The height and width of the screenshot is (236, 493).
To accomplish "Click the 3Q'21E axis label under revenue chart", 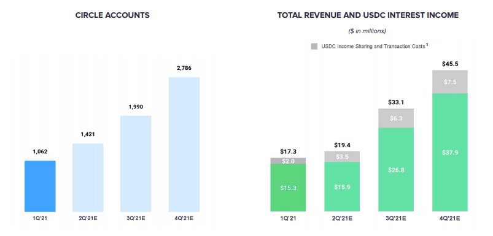I will [396, 218].
